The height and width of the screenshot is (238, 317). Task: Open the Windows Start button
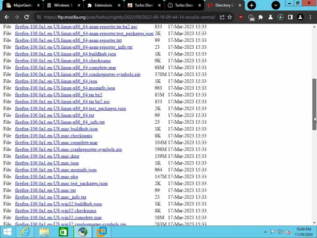click(7, 232)
